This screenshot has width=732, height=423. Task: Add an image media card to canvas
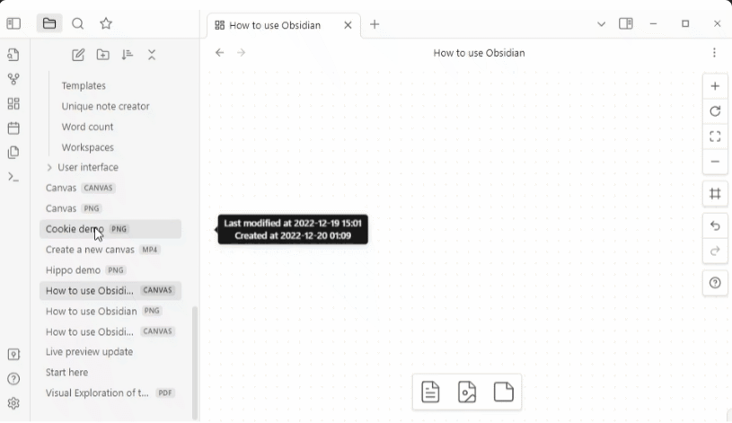tap(467, 392)
